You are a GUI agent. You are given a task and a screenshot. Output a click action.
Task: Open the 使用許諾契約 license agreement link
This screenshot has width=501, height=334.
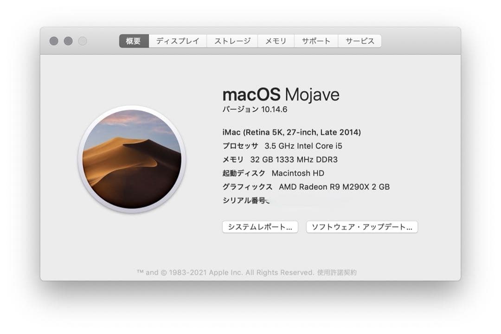[x=340, y=272]
